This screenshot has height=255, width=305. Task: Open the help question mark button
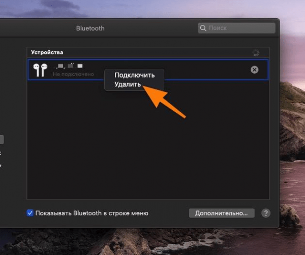pos(266,213)
